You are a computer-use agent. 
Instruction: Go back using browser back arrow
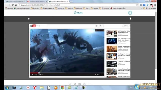[6, 5]
